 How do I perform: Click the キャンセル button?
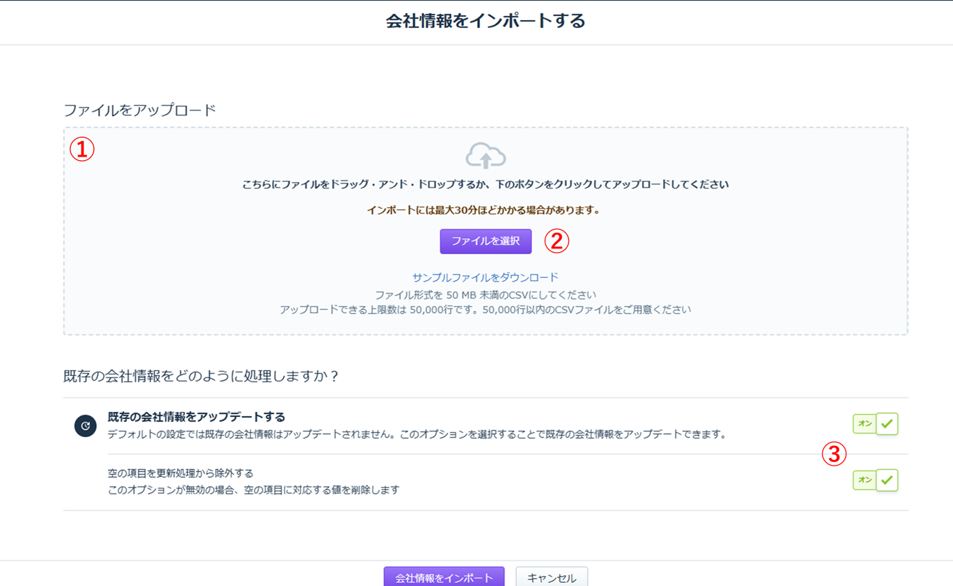(552, 577)
